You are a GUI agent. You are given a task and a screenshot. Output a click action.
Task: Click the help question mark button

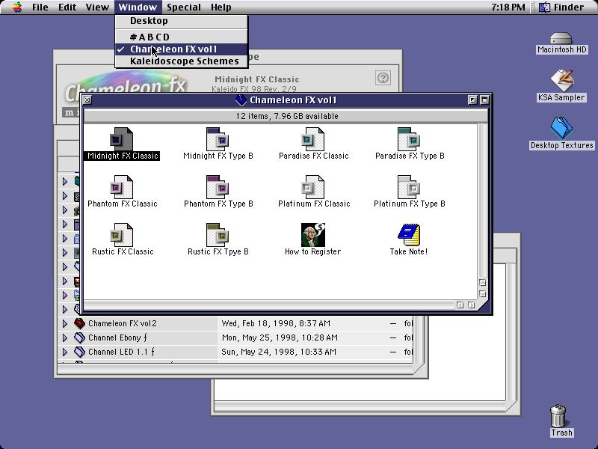click(383, 78)
